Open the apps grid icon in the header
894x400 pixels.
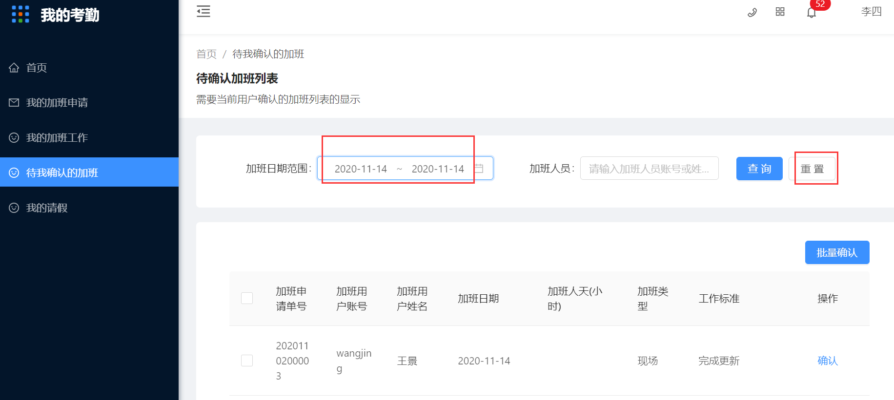pos(780,12)
